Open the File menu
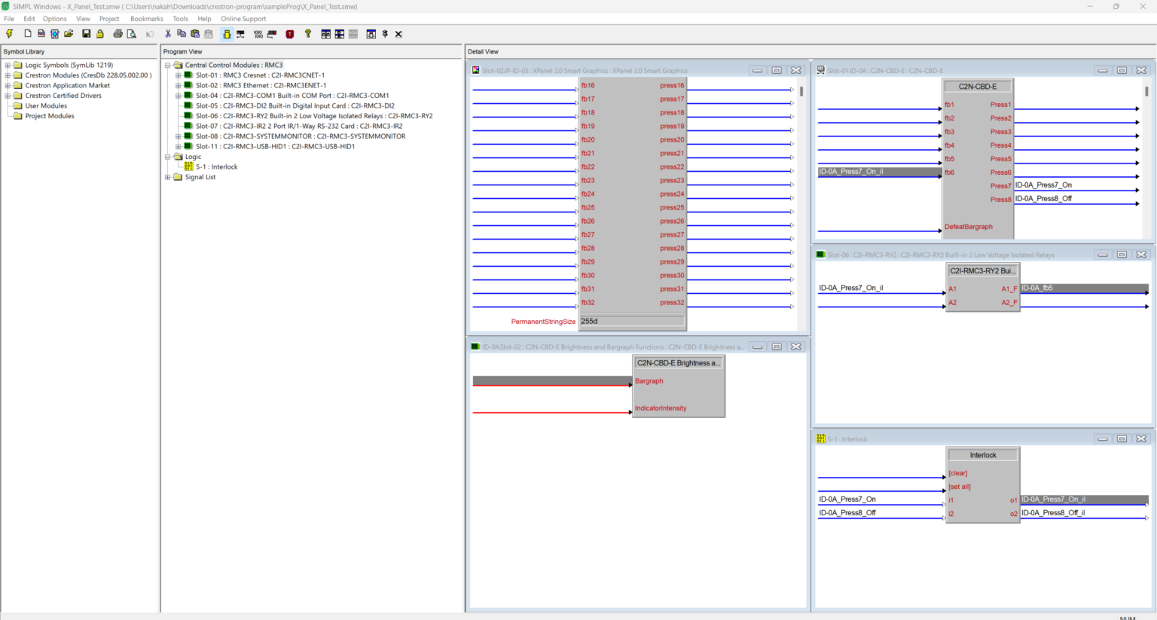 point(9,19)
